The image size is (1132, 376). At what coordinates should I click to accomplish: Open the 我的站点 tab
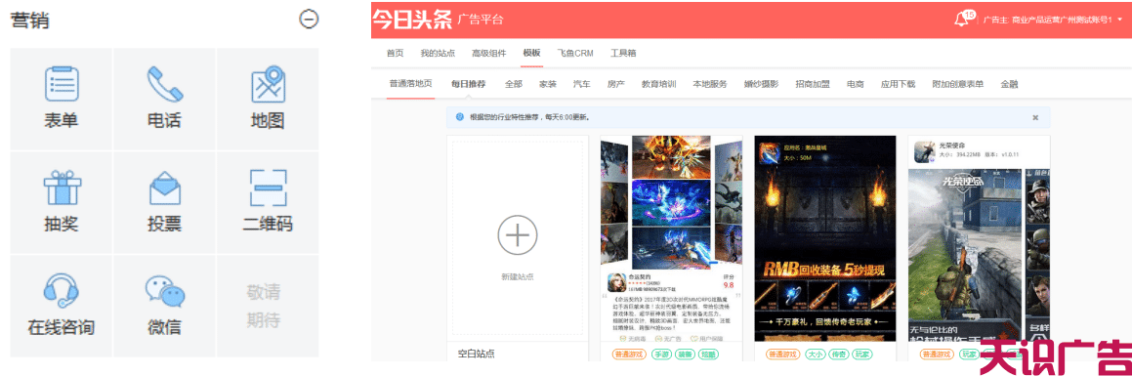[x=438, y=54]
